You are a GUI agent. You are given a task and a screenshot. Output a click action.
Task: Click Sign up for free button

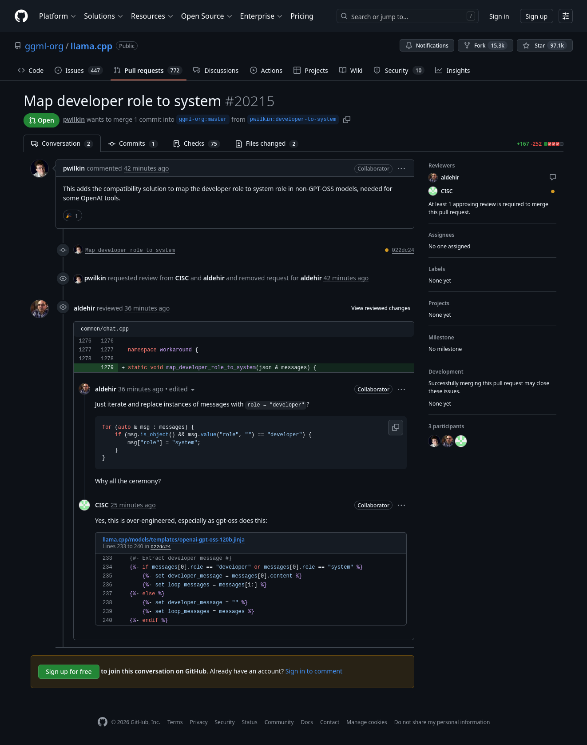69,671
